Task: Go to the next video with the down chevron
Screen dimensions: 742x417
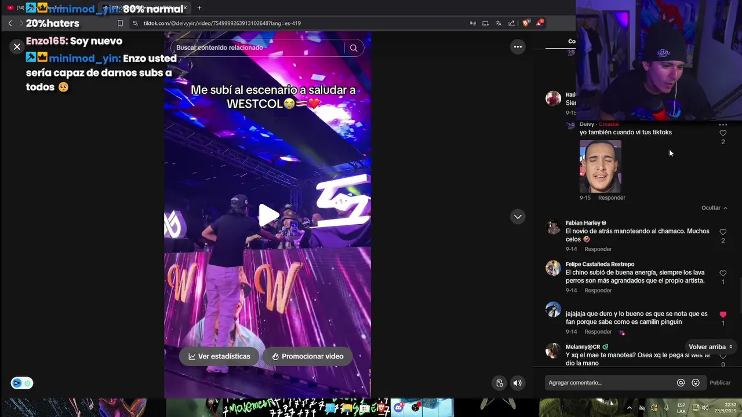Action: [x=518, y=217]
